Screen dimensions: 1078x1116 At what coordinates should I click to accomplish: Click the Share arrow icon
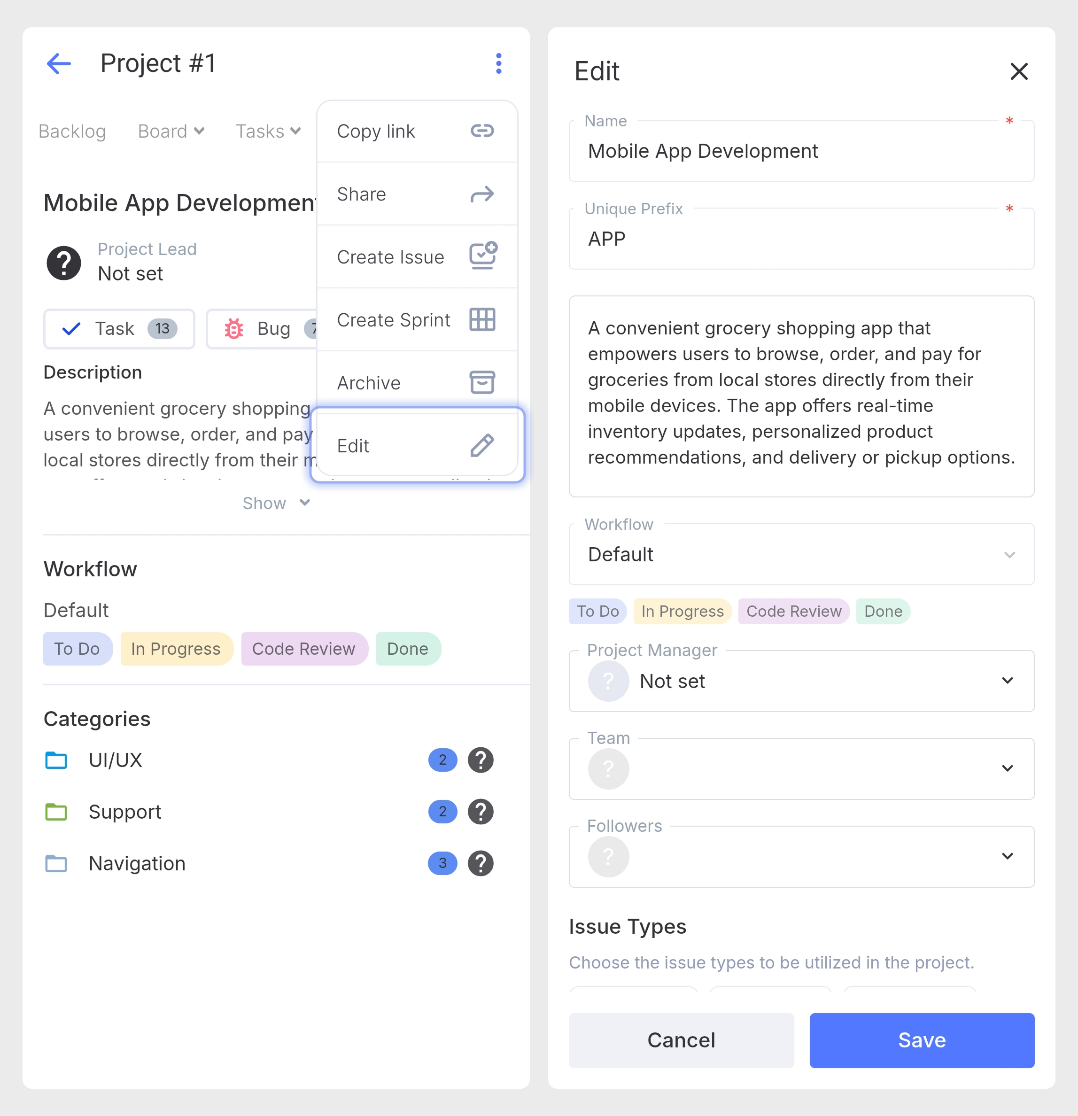482,194
